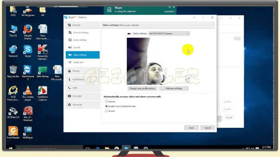
Task: Open the Privacy section
Action: click(x=83, y=71)
